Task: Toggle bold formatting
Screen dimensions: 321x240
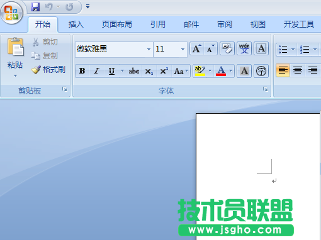Action: (82, 71)
